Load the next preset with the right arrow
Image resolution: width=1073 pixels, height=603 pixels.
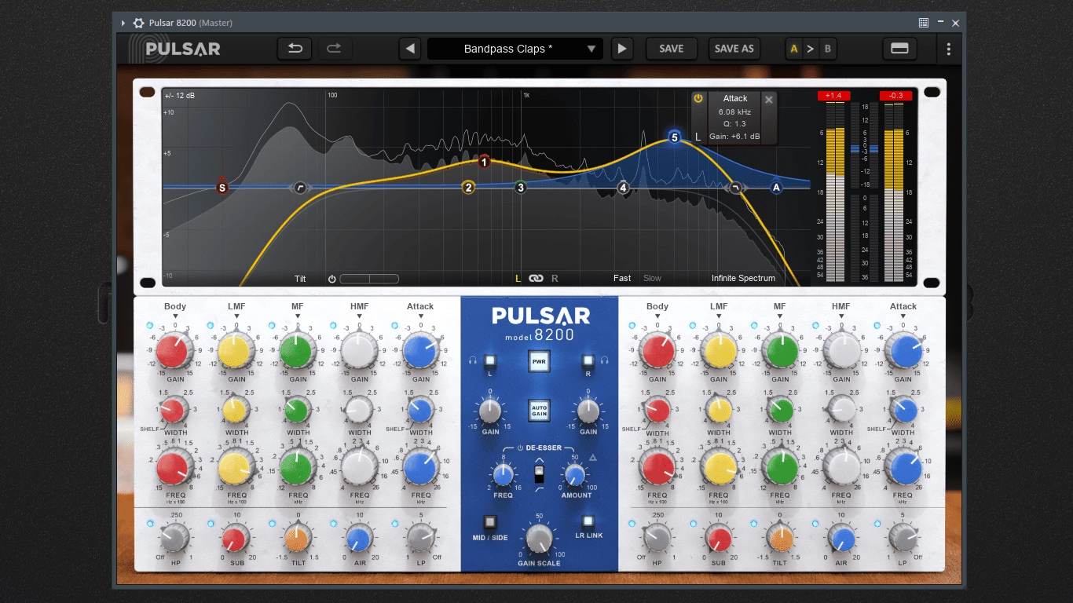pyautogui.click(x=621, y=49)
